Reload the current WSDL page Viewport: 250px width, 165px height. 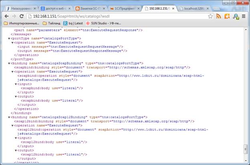(x=22, y=16)
